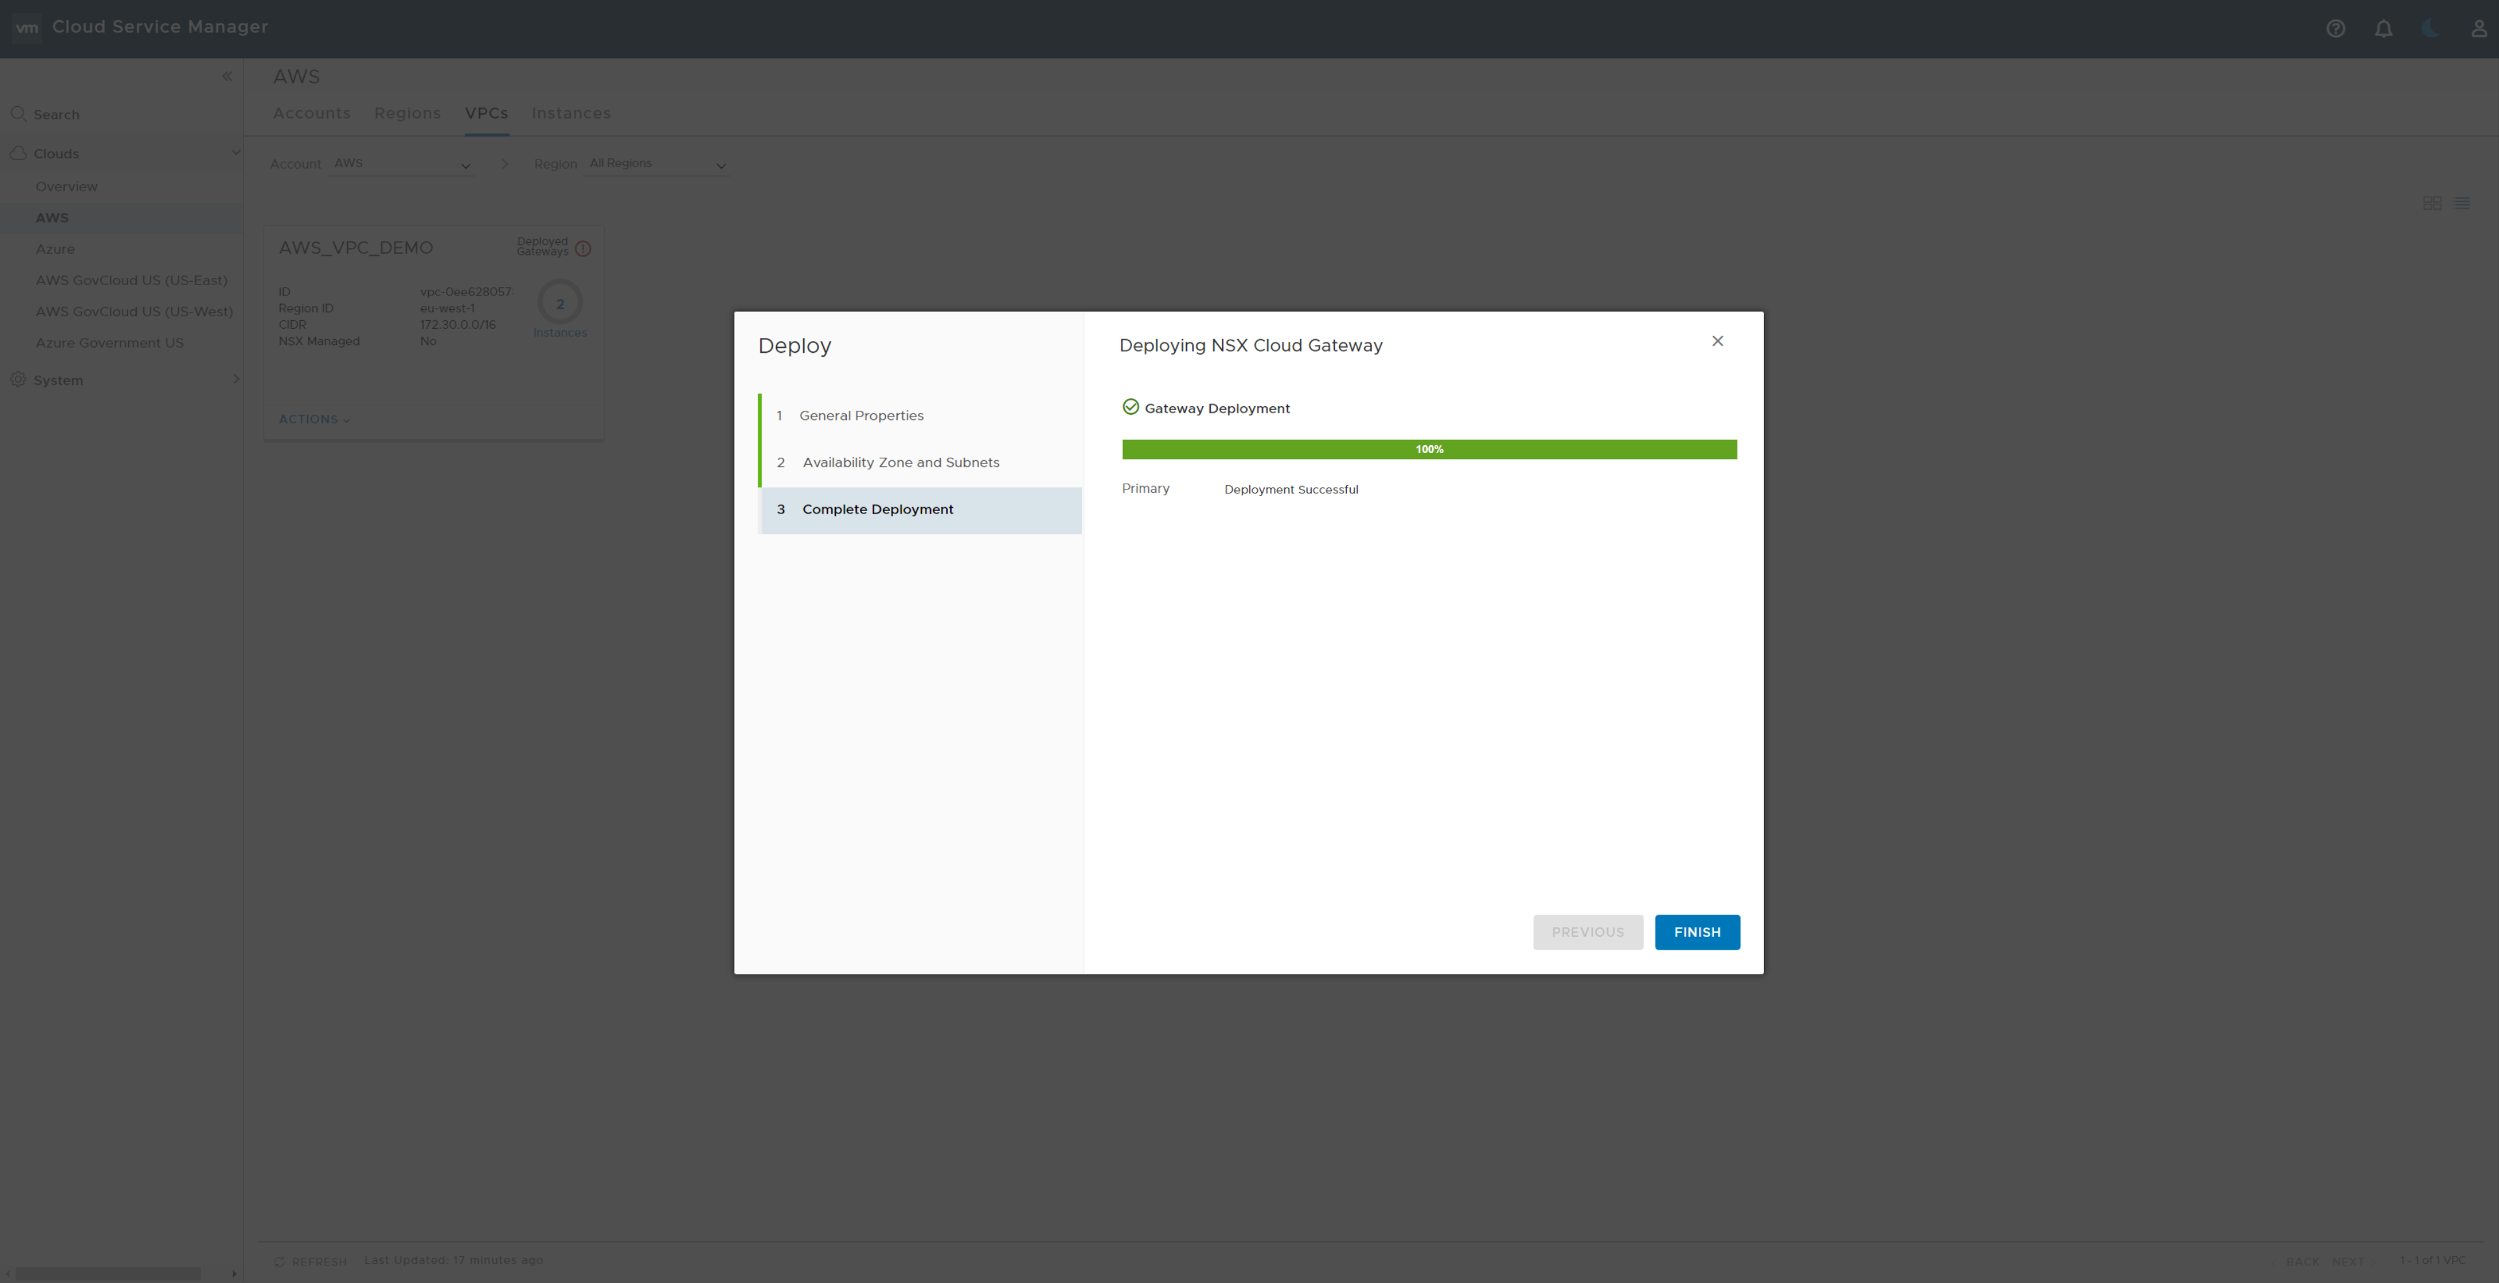The height and width of the screenshot is (1283, 2499).
Task: Click the PREVIOUS button
Action: 1587,932
